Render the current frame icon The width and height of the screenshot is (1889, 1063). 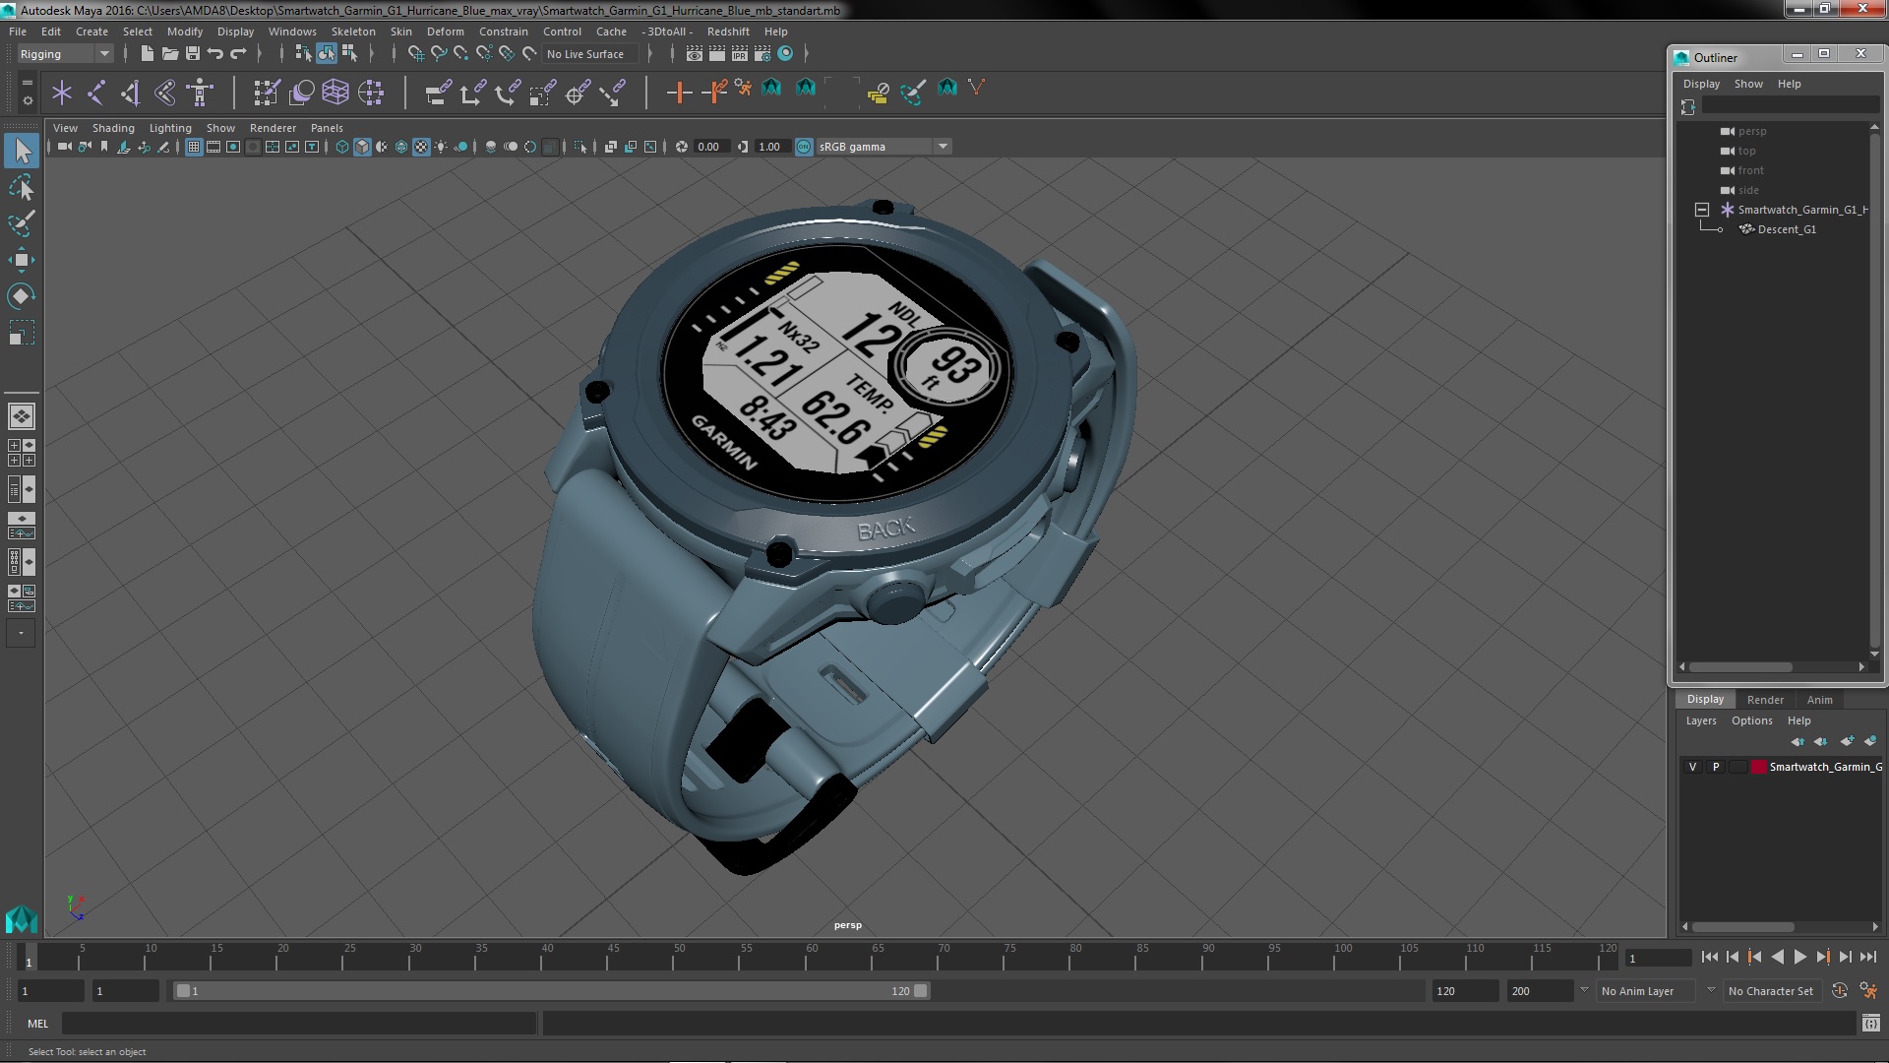tap(716, 54)
